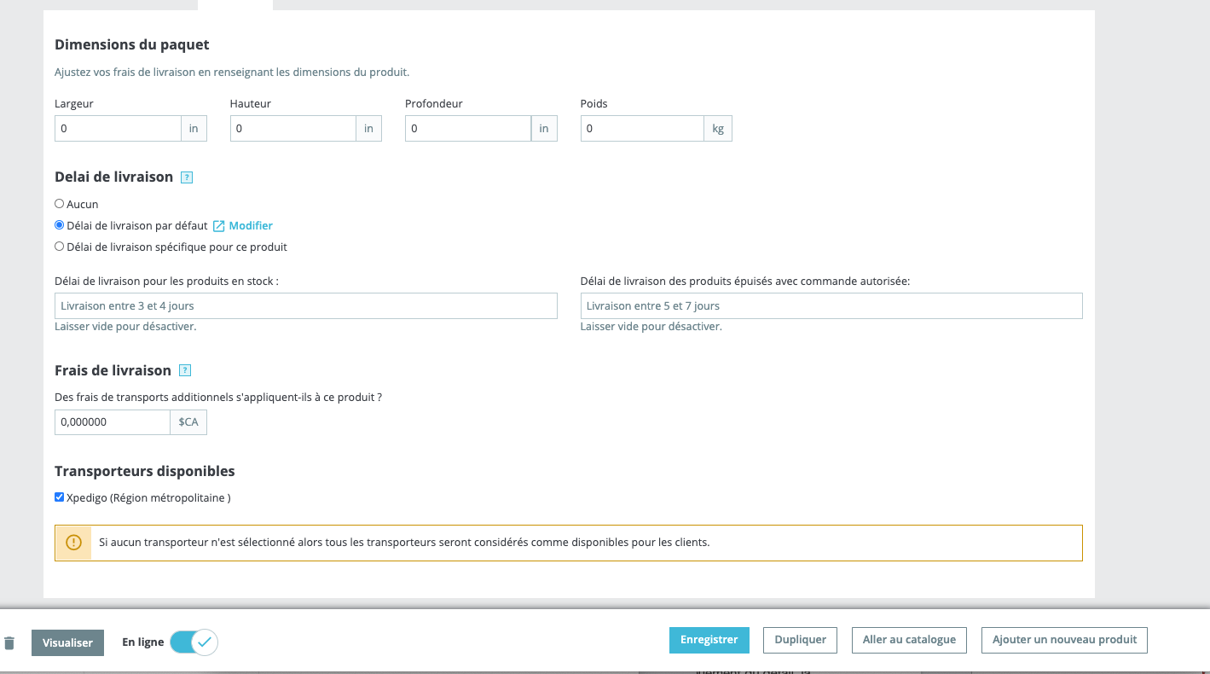Uncheck the Xpedigo carrier checkbox

click(x=59, y=497)
